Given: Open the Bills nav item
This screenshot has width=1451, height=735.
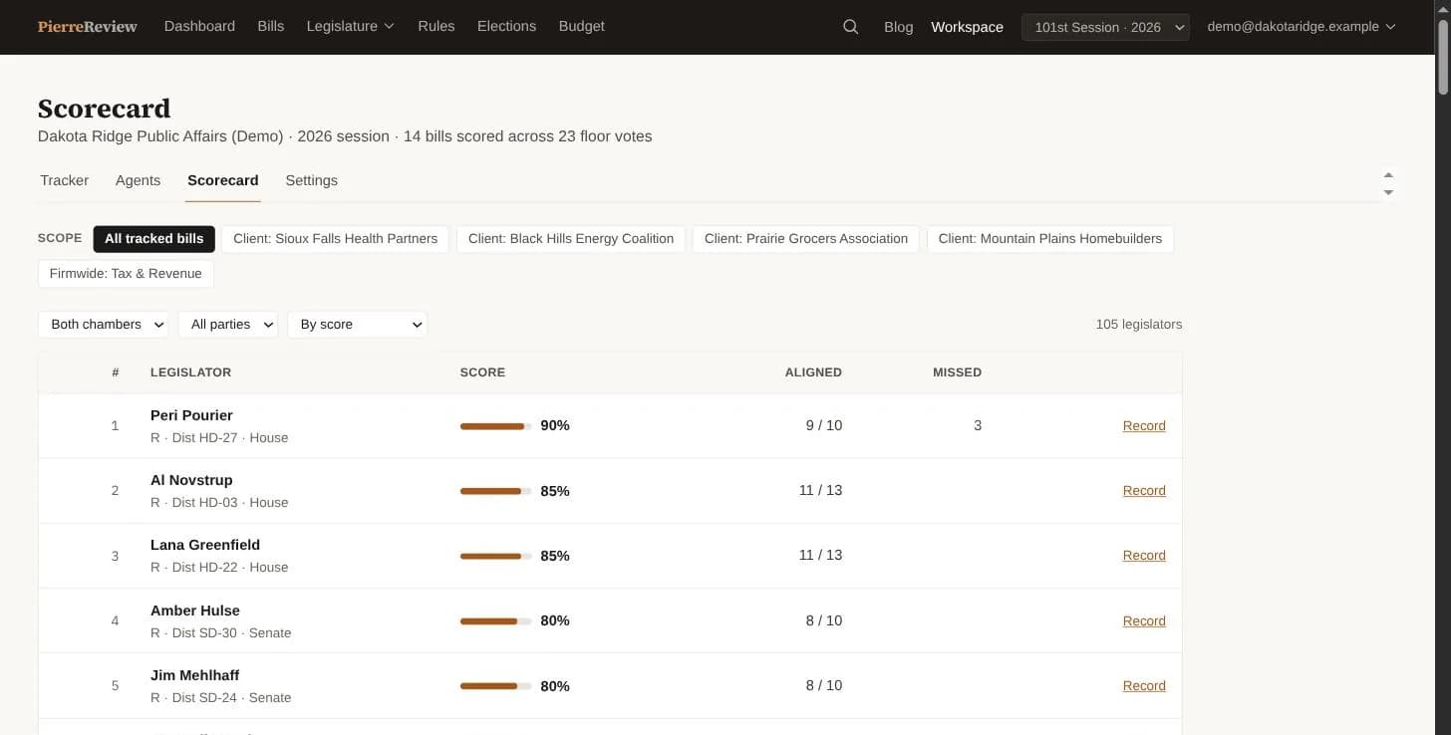Looking at the screenshot, I should 271,27.
